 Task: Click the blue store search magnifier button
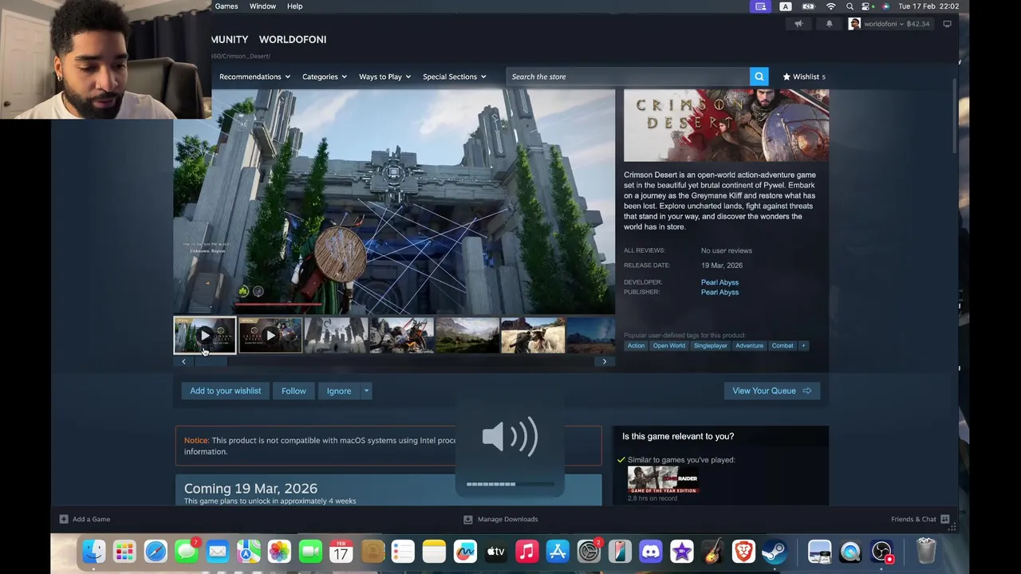click(759, 77)
